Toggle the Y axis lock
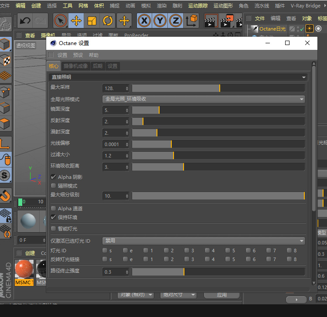The width and height of the screenshot is (327, 317). pos(160,21)
